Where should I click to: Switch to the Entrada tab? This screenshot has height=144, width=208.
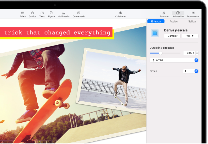156,22
